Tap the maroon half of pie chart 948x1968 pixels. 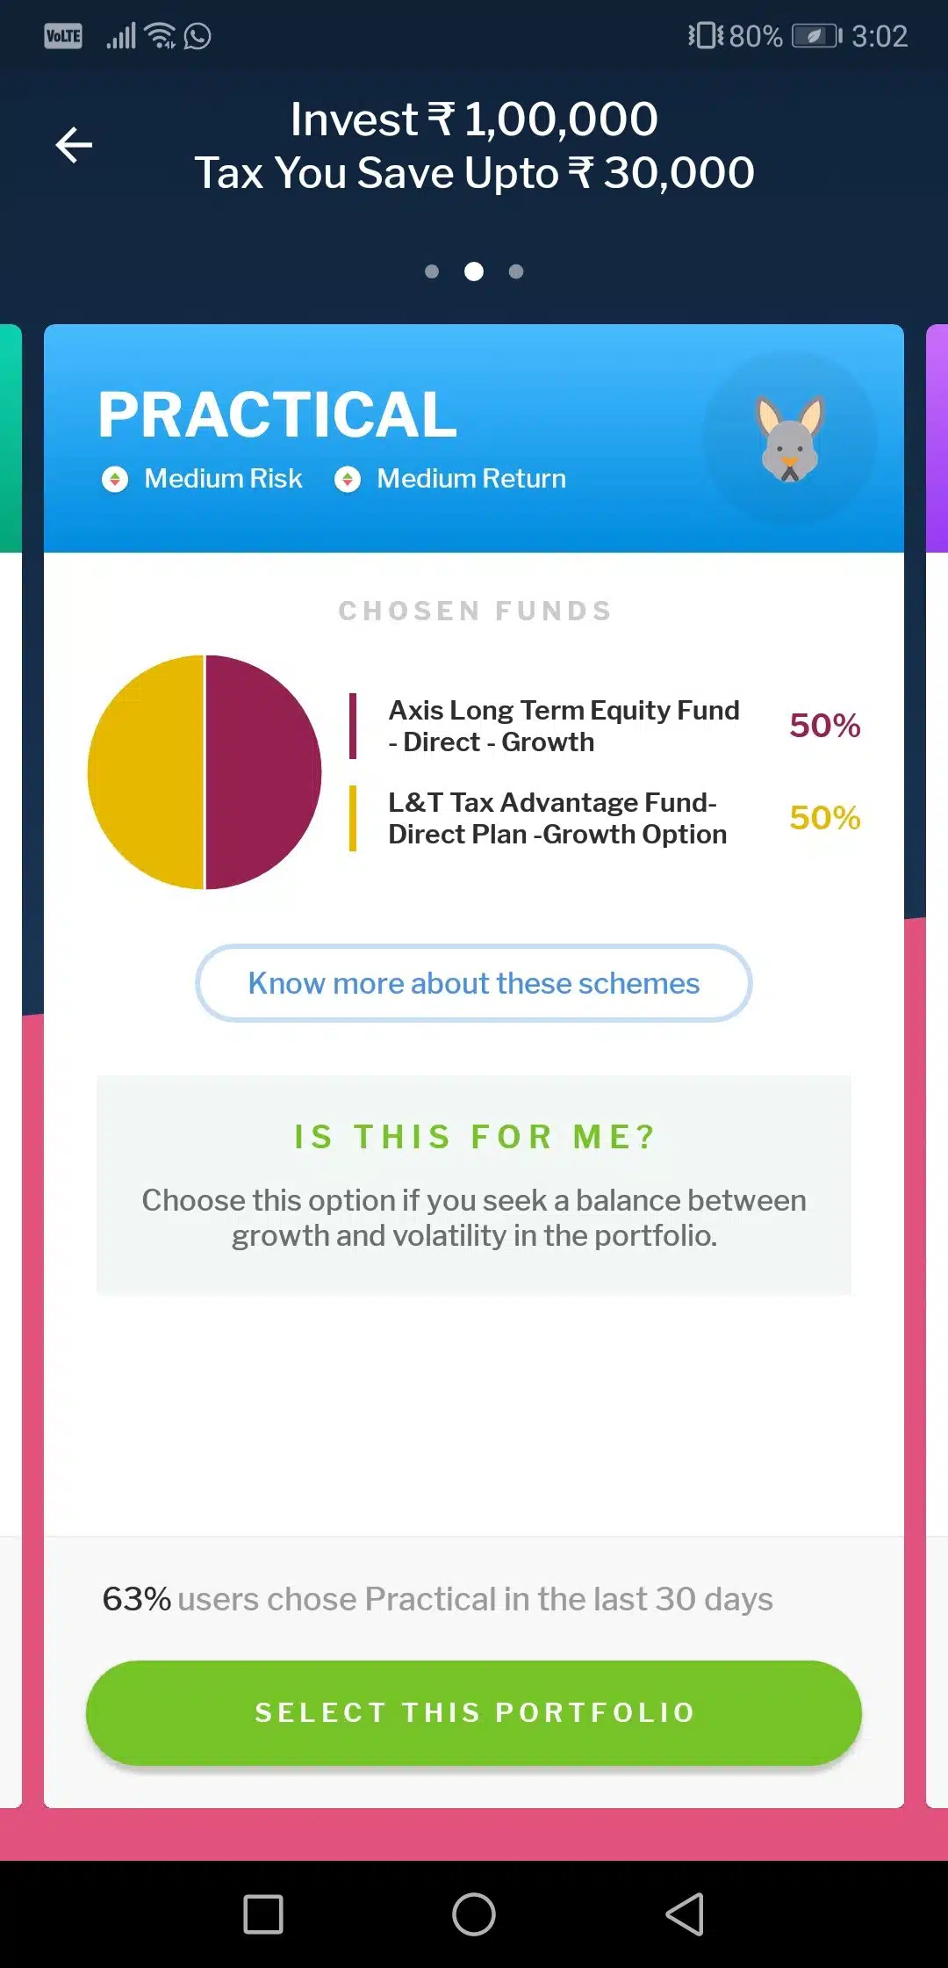[x=263, y=772]
